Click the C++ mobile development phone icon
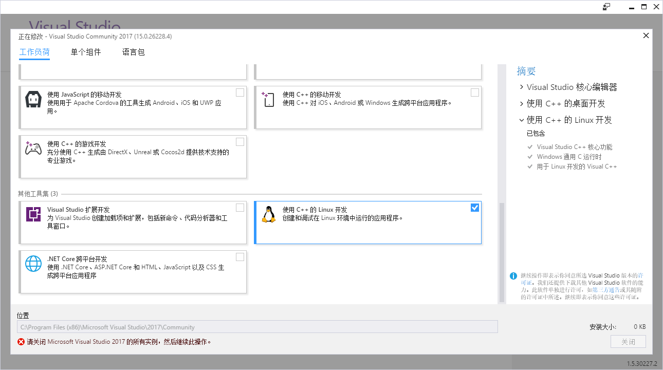This screenshot has width=663, height=370. [x=268, y=100]
